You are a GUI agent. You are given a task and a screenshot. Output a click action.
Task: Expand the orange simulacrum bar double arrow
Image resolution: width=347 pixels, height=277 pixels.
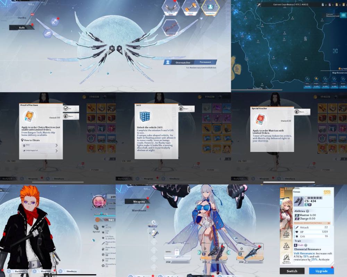(329, 223)
